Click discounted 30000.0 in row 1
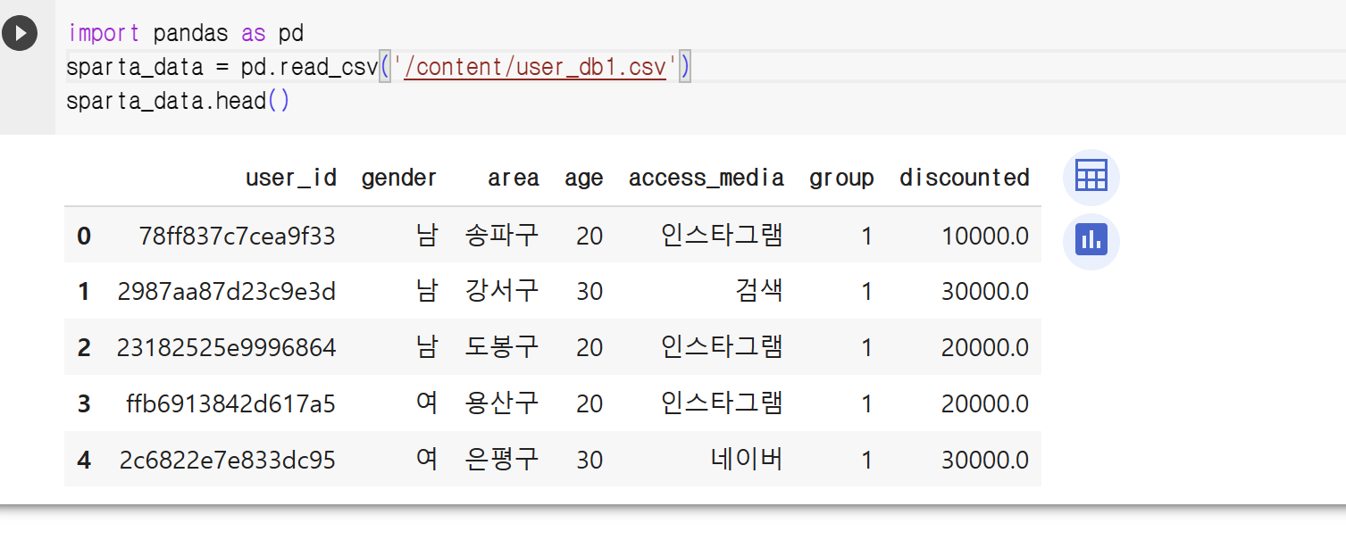Screen dimensions: 1346x540 [985, 292]
